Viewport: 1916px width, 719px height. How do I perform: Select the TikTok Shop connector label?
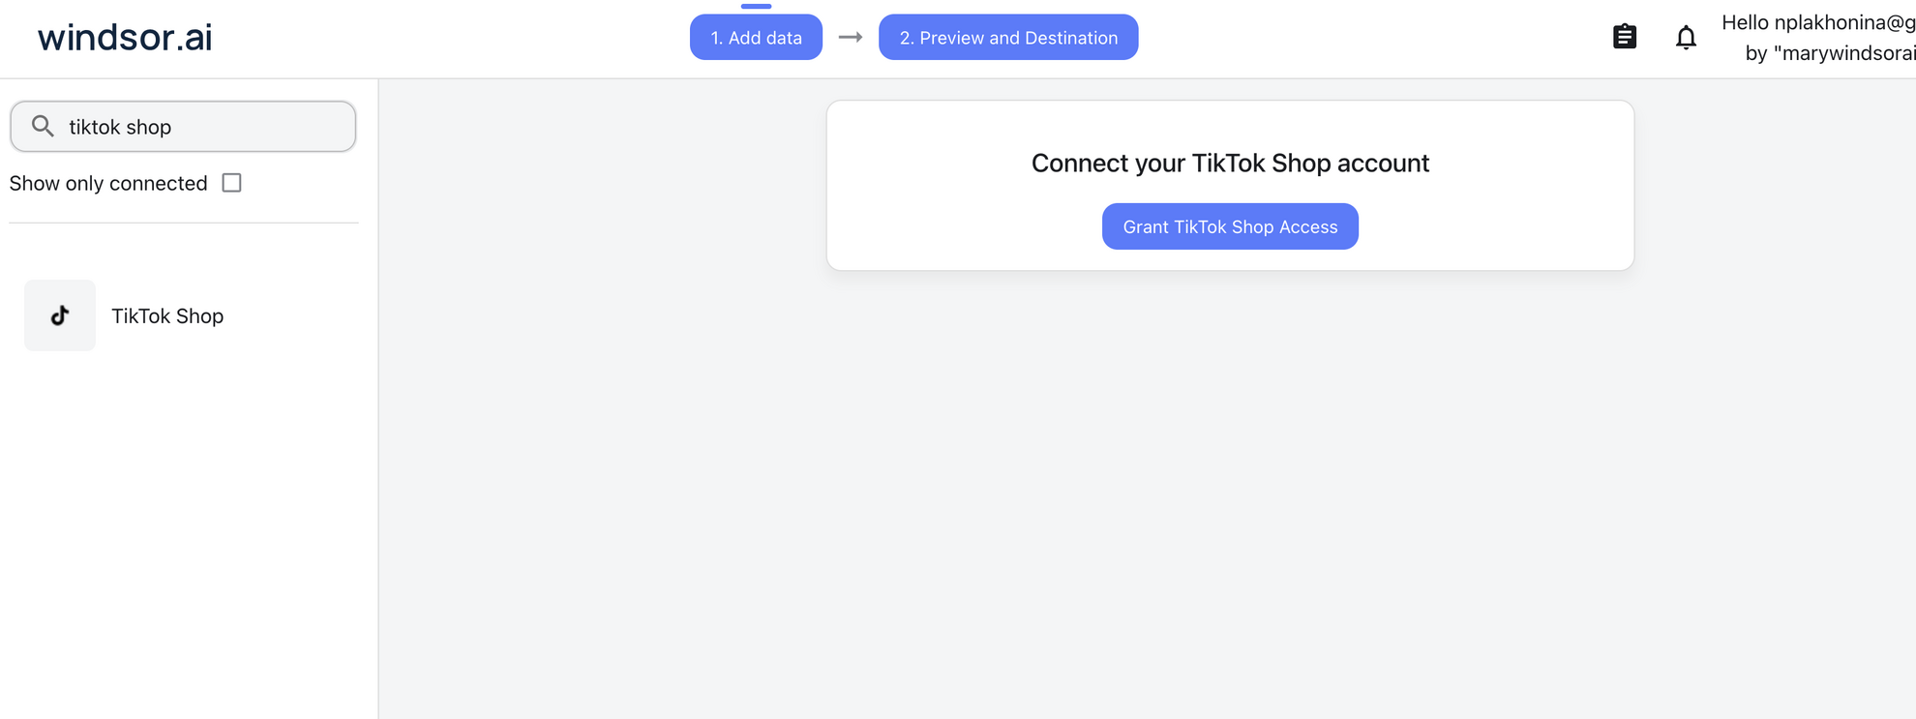click(x=167, y=316)
